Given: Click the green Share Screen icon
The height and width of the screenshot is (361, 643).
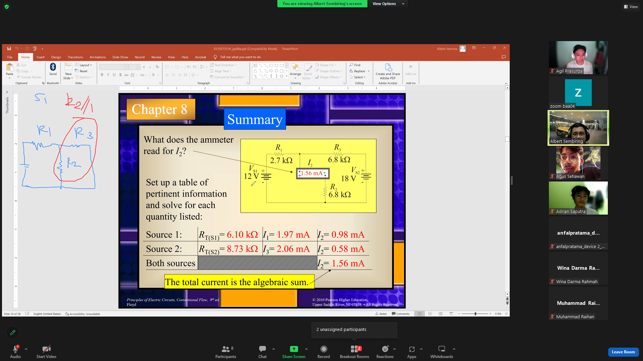Looking at the screenshot, I should [294, 349].
